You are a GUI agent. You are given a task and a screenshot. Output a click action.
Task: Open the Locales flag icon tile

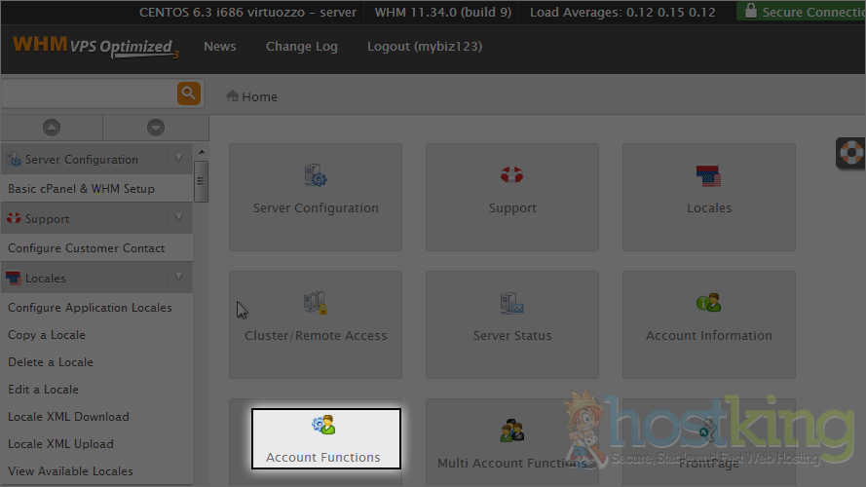tap(708, 197)
